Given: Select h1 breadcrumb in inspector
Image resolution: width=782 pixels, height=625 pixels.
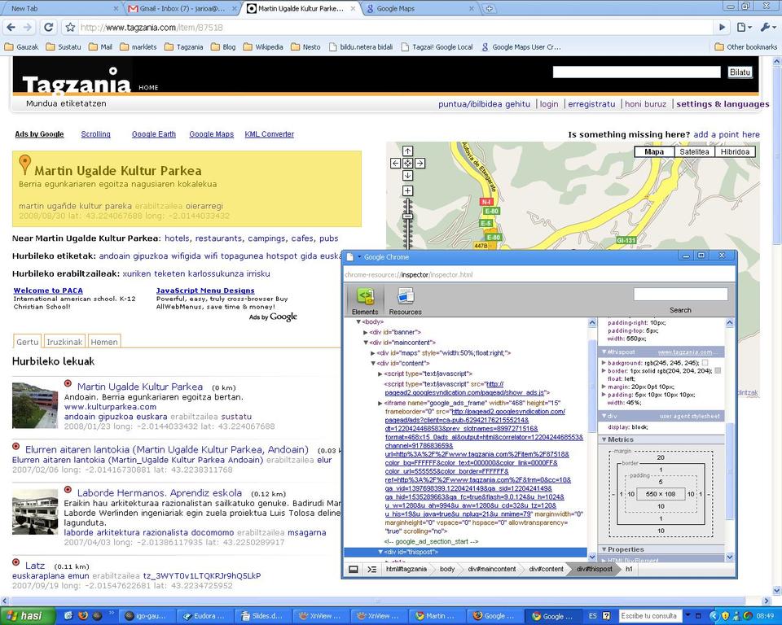Looking at the screenshot, I should [629, 569].
